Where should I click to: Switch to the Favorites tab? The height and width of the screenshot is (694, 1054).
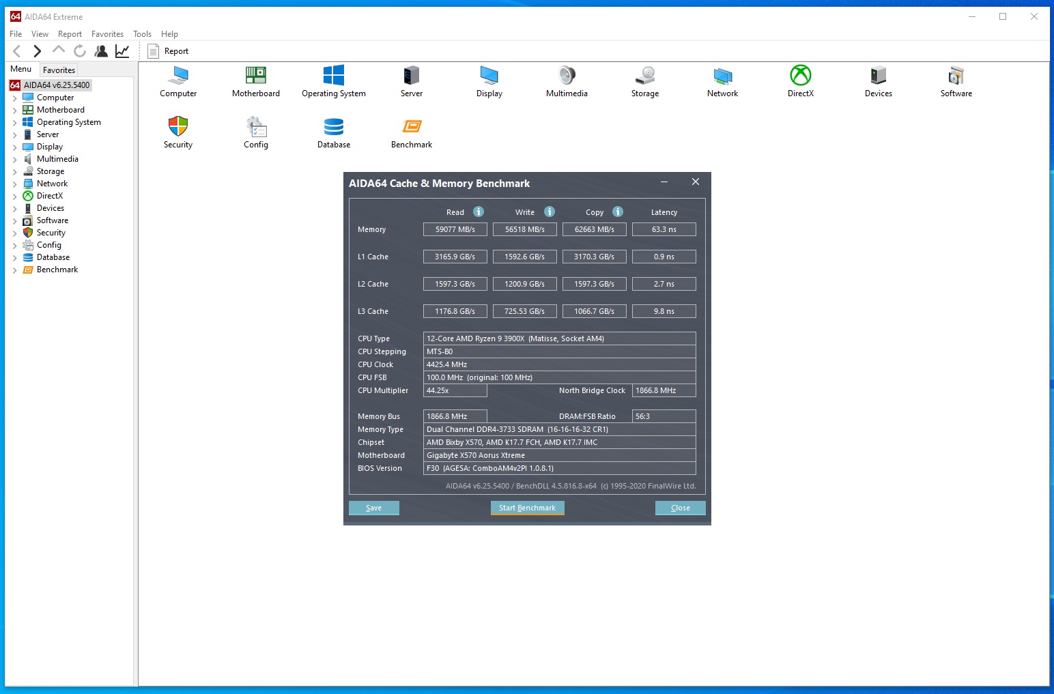point(59,70)
